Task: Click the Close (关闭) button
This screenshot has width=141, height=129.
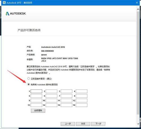Action: pos(83,124)
